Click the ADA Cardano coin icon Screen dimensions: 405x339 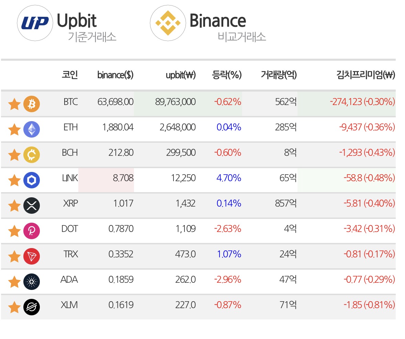coord(32,281)
